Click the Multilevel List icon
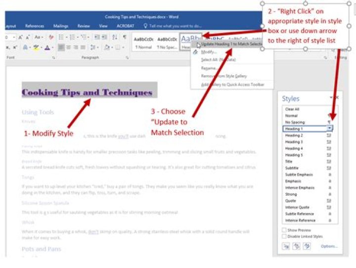The height and width of the screenshot is (268, 356). (84, 37)
